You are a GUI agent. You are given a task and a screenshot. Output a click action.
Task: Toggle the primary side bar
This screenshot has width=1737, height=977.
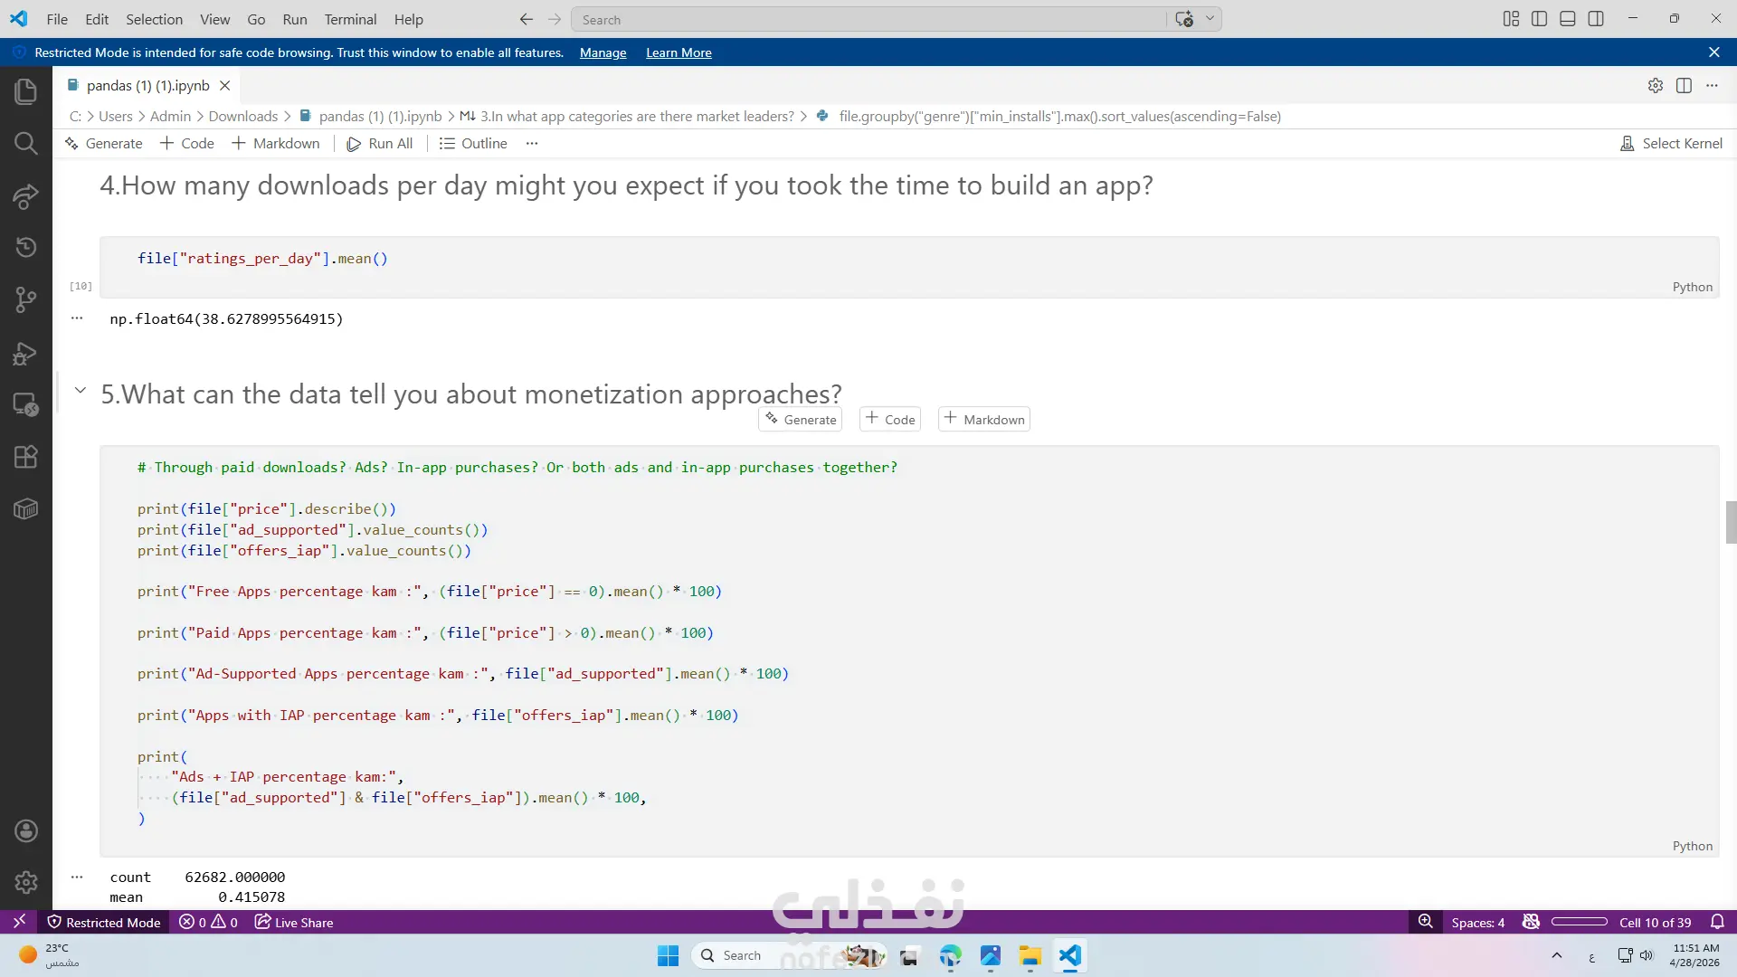tap(1539, 19)
